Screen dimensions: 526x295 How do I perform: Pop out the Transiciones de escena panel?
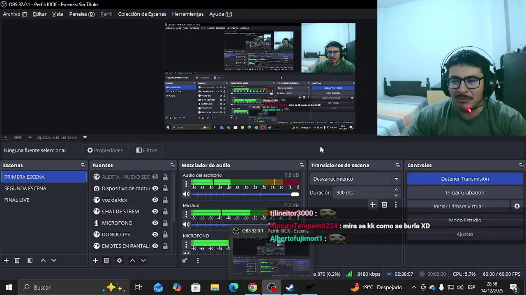tap(398, 165)
